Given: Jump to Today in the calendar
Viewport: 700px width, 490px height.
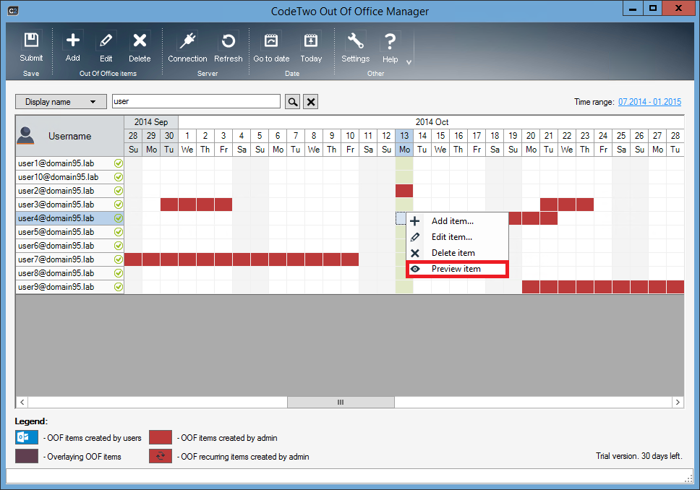Looking at the screenshot, I should tap(311, 47).
